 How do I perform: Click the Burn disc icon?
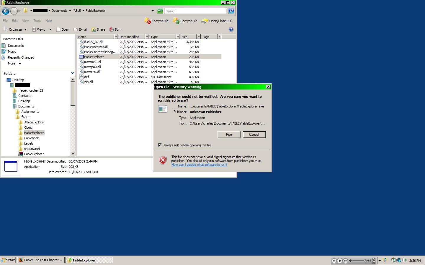point(112,29)
